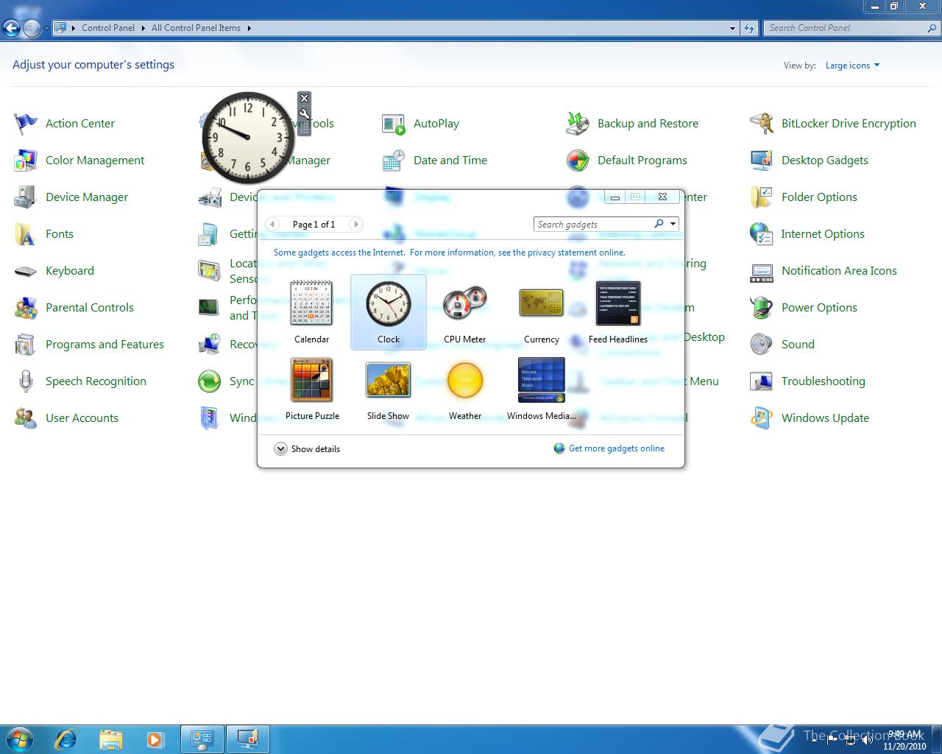
Task: Expand All Control Panel Items breadcrumb arrow
Action: (249, 28)
